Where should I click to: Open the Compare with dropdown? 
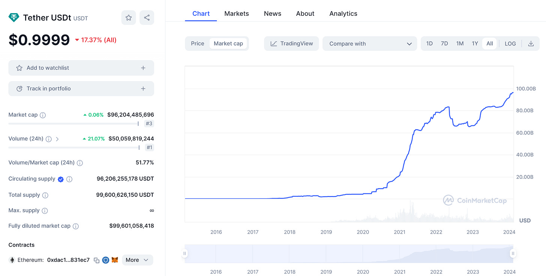tap(370, 44)
